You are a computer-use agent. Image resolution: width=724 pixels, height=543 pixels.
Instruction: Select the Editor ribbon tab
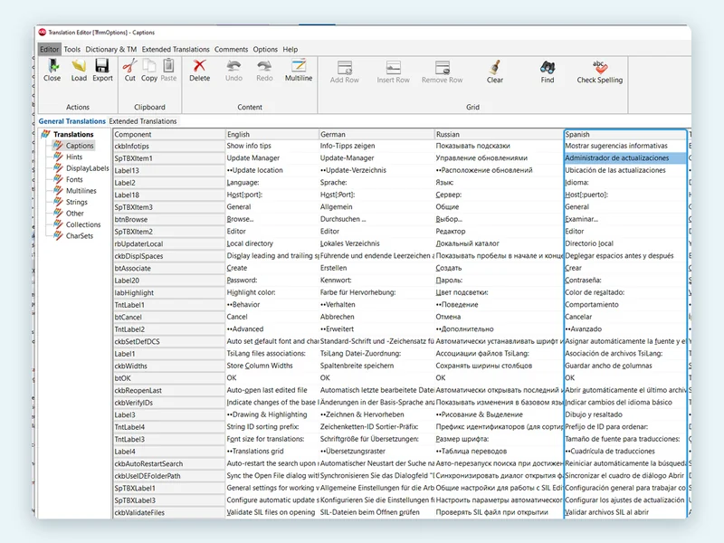click(50, 49)
